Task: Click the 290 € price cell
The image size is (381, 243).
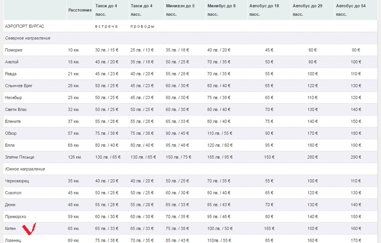Action: (355, 157)
